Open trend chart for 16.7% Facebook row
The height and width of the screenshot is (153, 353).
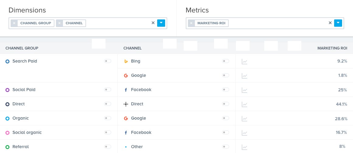pyautogui.click(x=244, y=133)
